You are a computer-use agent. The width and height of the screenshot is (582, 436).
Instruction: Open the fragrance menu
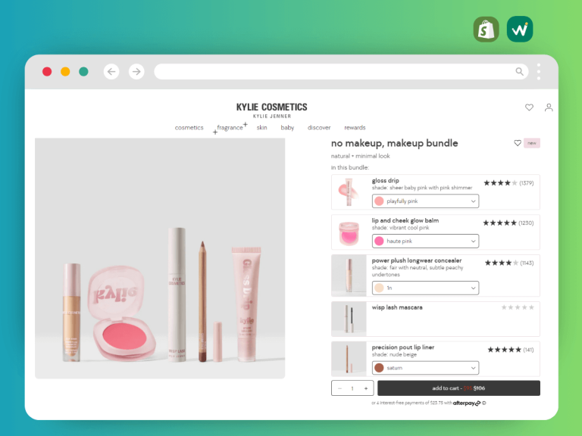point(230,127)
